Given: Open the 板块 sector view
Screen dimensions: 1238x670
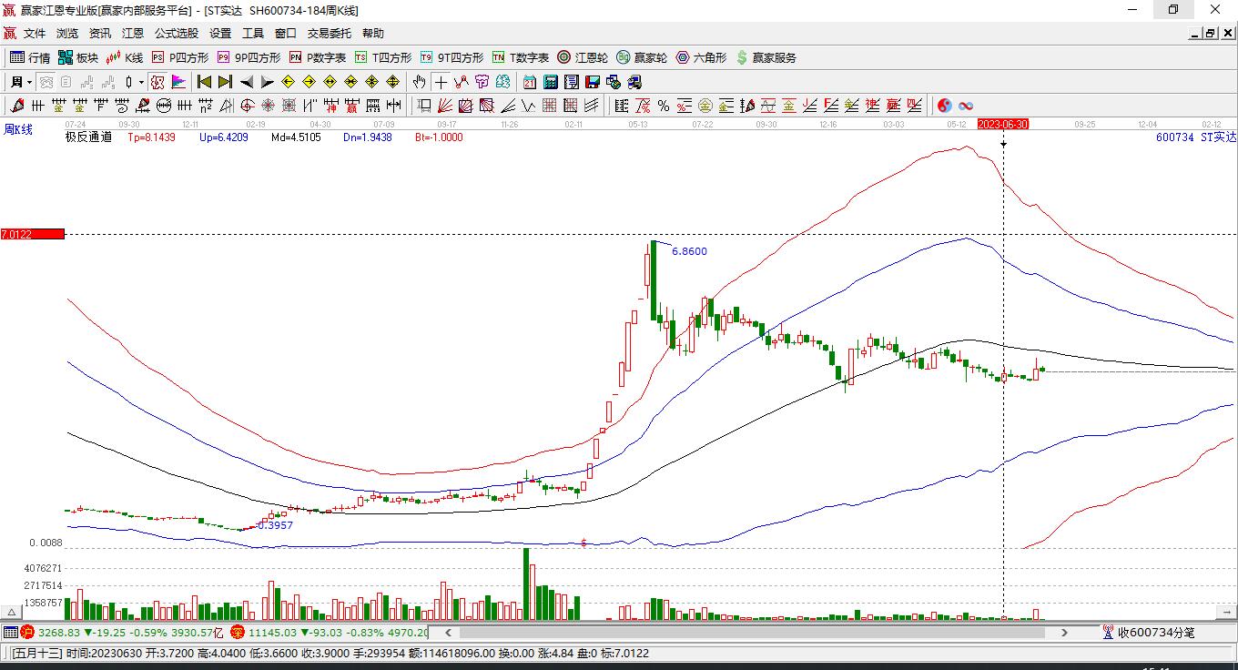Looking at the screenshot, I should pos(77,57).
